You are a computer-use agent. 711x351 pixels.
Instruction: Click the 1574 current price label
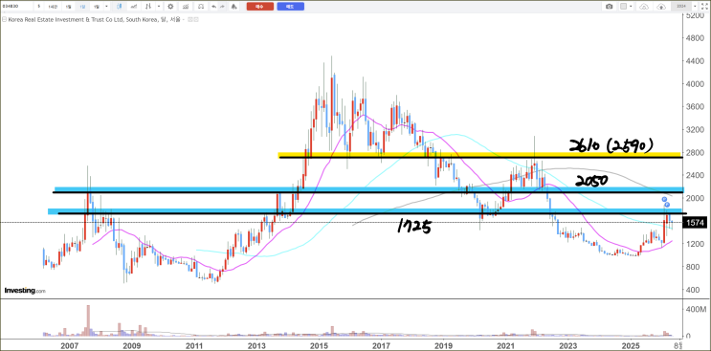(x=695, y=223)
